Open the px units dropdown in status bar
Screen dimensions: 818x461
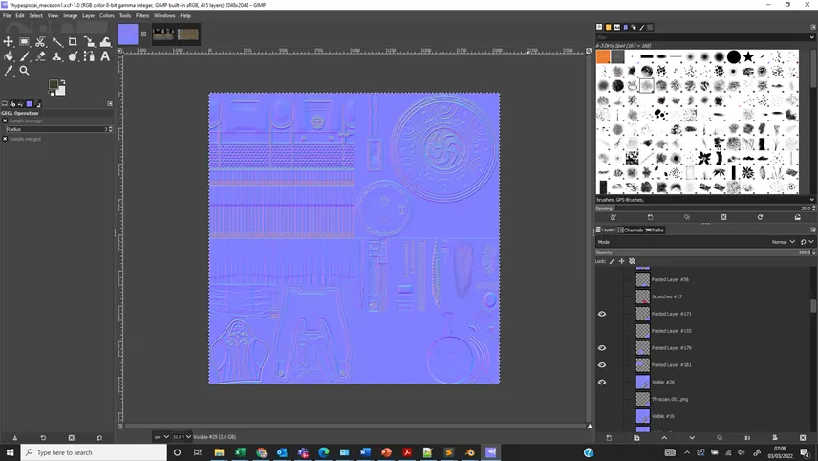coord(161,437)
